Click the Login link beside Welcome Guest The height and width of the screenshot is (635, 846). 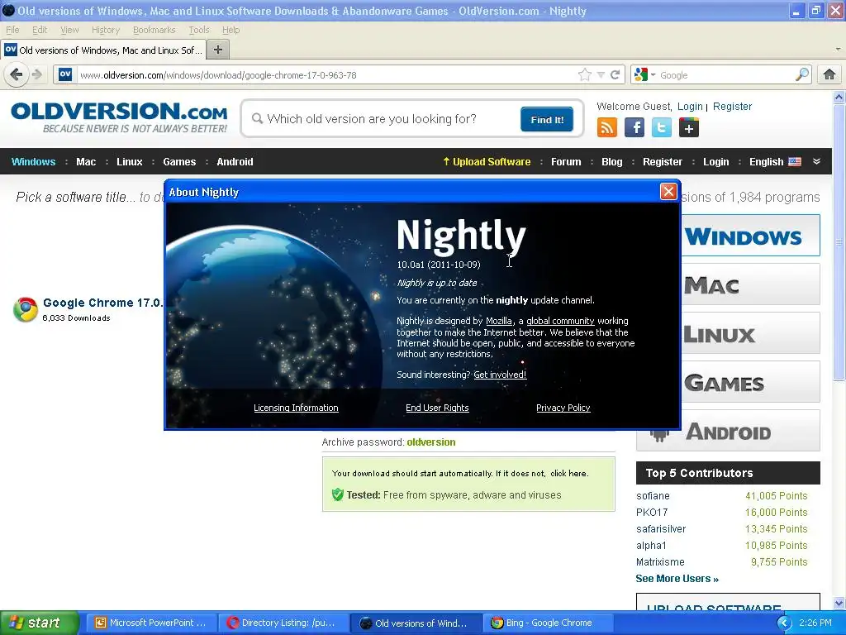(690, 107)
